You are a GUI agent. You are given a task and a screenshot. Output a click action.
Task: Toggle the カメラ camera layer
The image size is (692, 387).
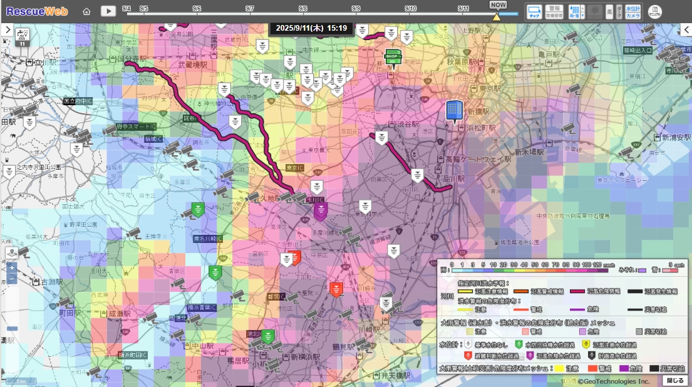tap(633, 15)
